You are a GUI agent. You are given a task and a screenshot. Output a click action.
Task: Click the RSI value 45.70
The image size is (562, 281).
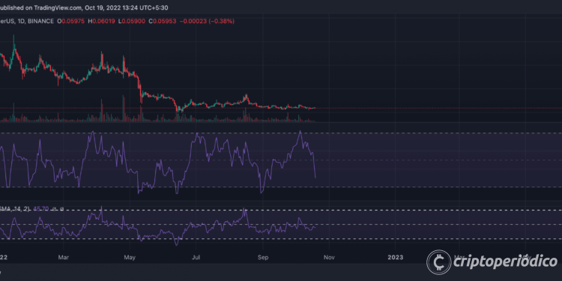tap(41, 208)
